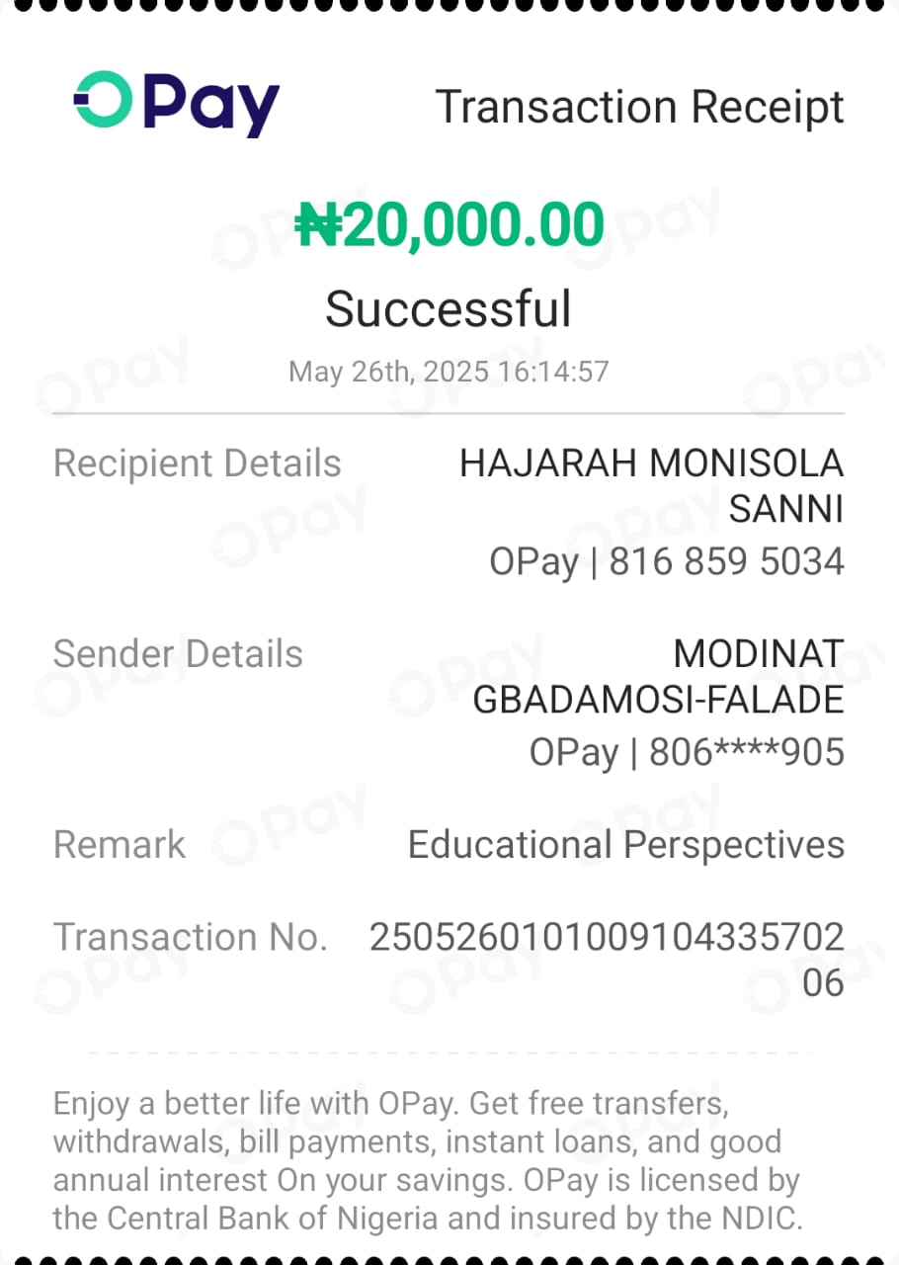Viewport: 899px width, 1265px height.
Task: Click masked sender account 806****905
Action: [x=746, y=753]
